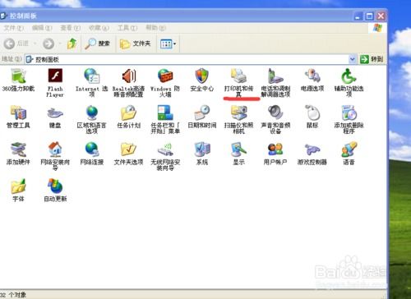Open 任务计划 folder icon
This screenshot has width=411, height=299.
pyautogui.click(x=128, y=113)
